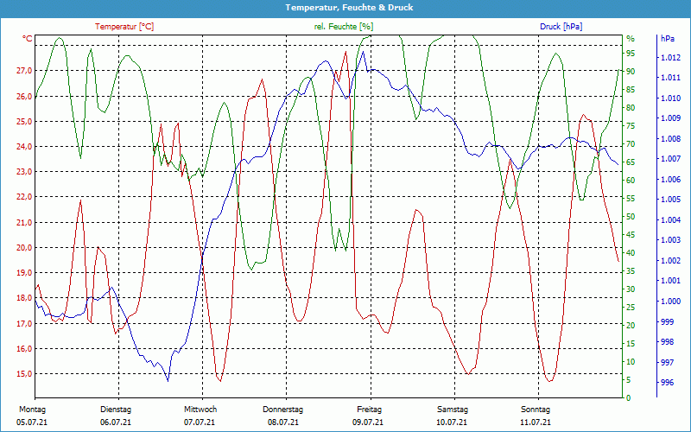Click the date 06.07.21
The width and height of the screenshot is (691, 432).
click(116, 422)
